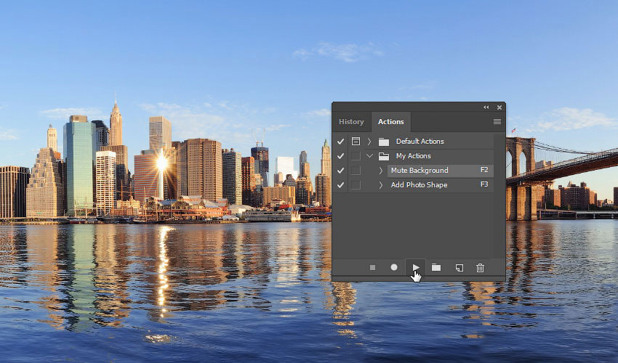Viewport: 618px width, 363px height.
Task: Select the 'Default Actions' row label
Action: (x=420, y=141)
